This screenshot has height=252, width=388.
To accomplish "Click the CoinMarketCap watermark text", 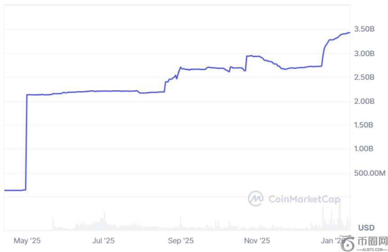I will click(x=304, y=199).
